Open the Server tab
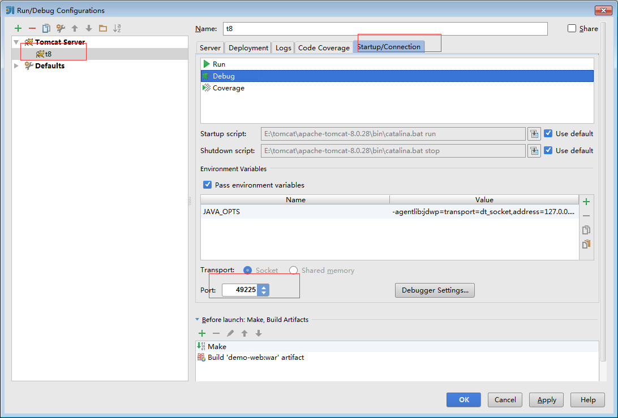The image size is (618, 418). [210, 47]
